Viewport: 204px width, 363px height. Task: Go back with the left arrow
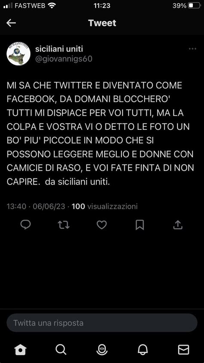(x=11, y=23)
